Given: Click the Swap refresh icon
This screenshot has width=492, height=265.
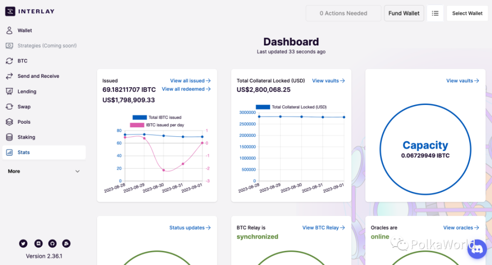Looking at the screenshot, I should [10, 107].
